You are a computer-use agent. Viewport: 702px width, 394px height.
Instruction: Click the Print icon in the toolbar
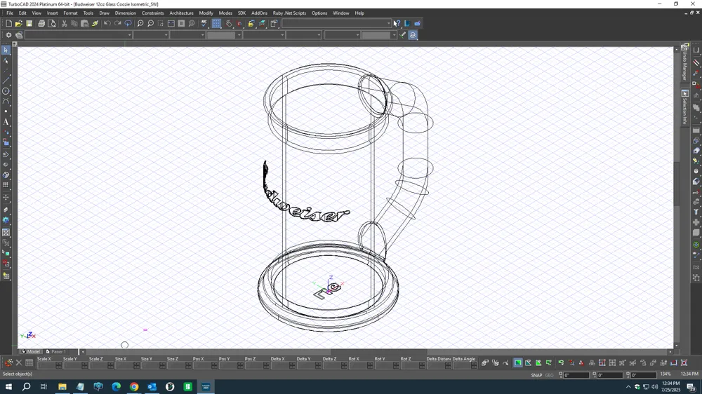[x=41, y=23]
